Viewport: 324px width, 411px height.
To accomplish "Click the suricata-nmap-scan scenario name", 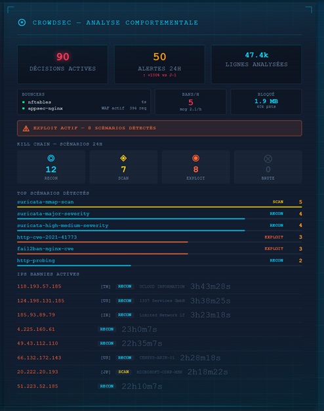I will pyautogui.click(x=45, y=202).
